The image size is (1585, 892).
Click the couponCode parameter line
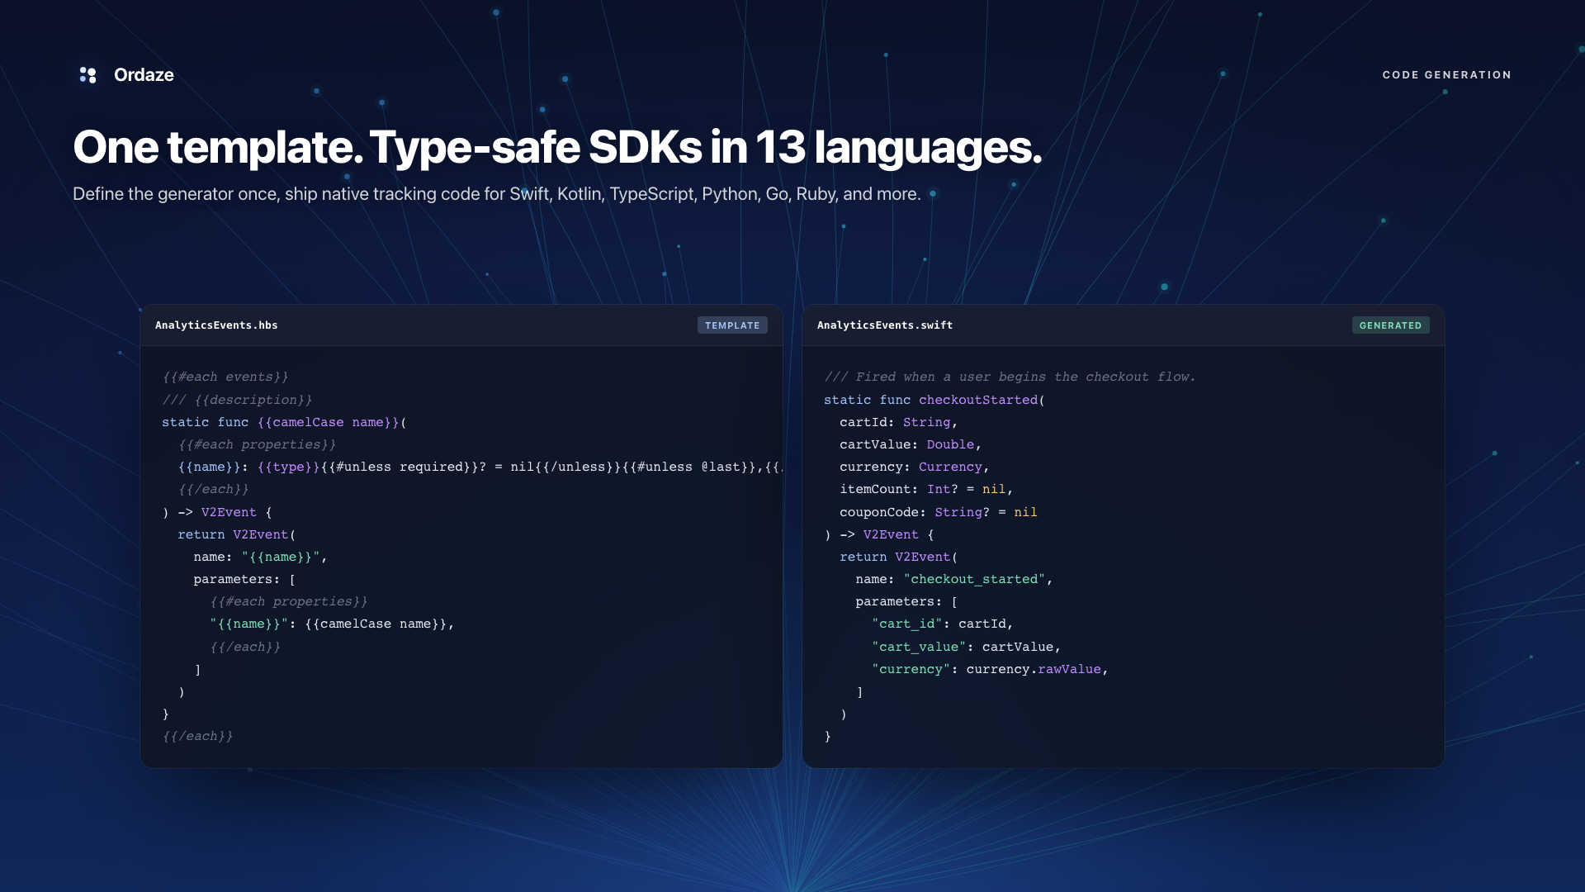[938, 512]
